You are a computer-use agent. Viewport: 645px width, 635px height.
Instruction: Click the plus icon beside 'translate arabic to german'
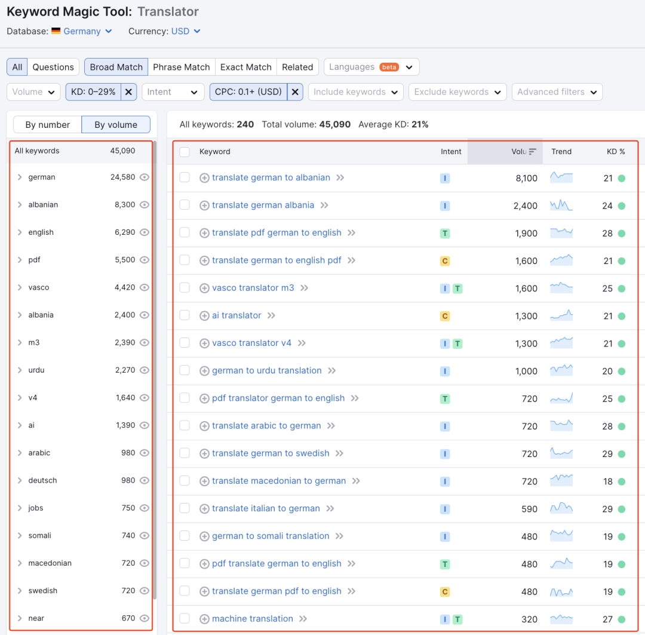click(x=204, y=426)
